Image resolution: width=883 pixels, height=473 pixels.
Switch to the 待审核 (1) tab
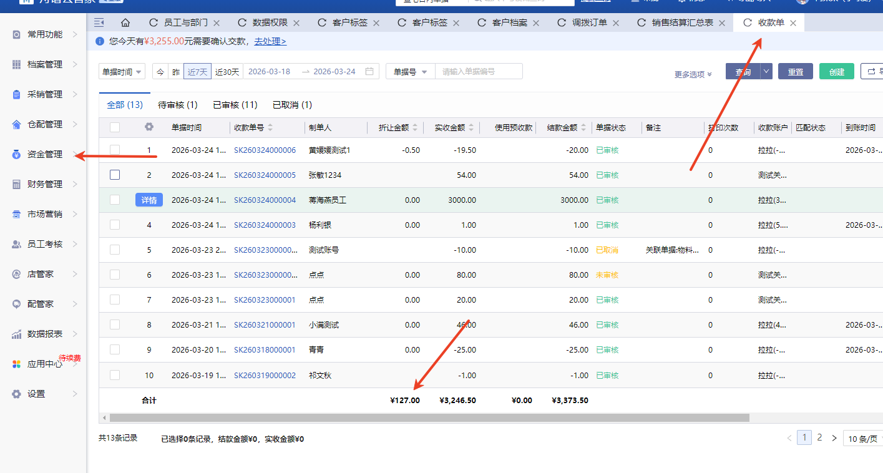pyautogui.click(x=178, y=105)
